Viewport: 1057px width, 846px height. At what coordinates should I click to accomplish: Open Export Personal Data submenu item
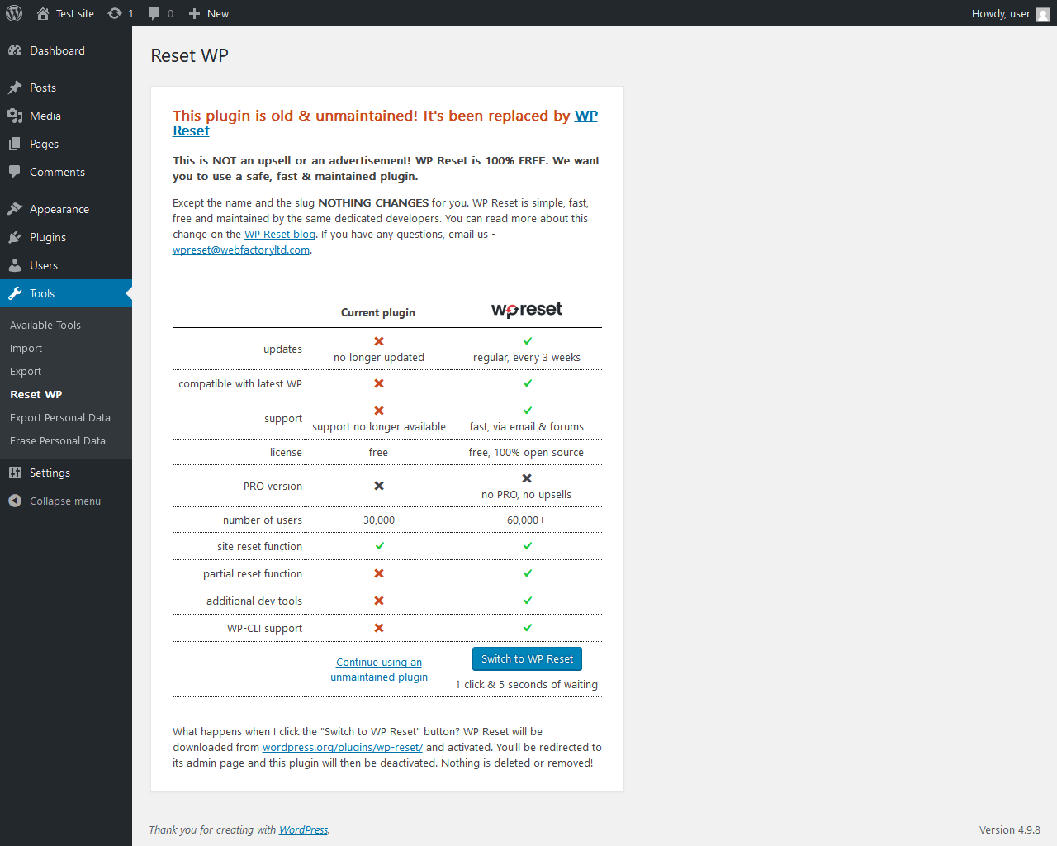(x=60, y=418)
